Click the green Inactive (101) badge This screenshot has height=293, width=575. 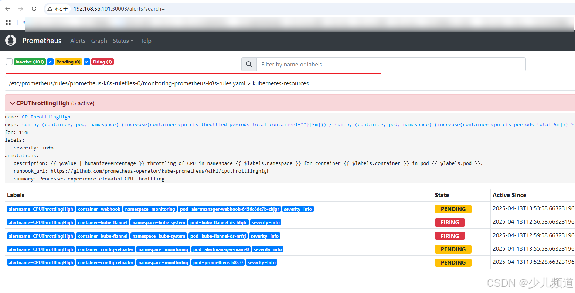click(30, 62)
